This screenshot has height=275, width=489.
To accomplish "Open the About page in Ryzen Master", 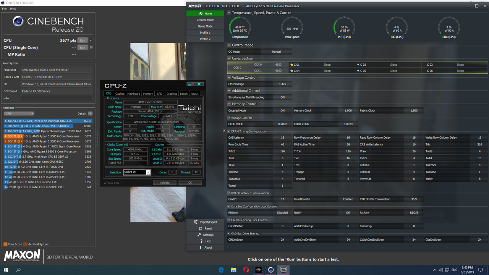I will point(205,247).
